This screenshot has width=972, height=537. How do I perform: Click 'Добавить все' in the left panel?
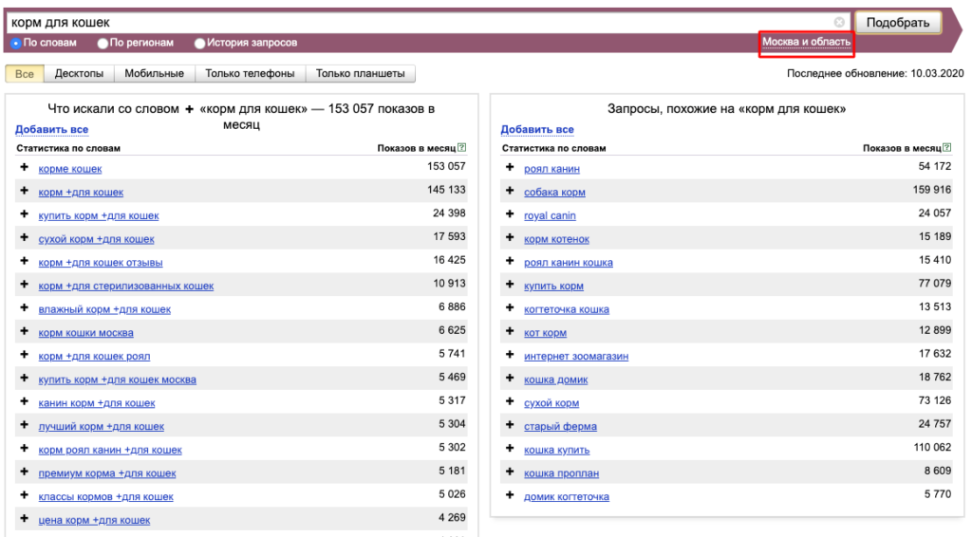tap(52, 129)
